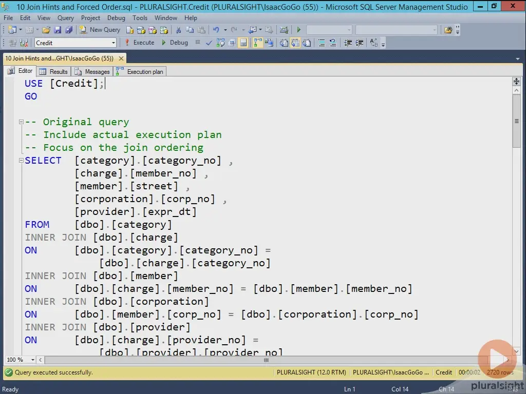Toggle Results to Text output mode
This screenshot has width=526, height=394.
(x=284, y=43)
